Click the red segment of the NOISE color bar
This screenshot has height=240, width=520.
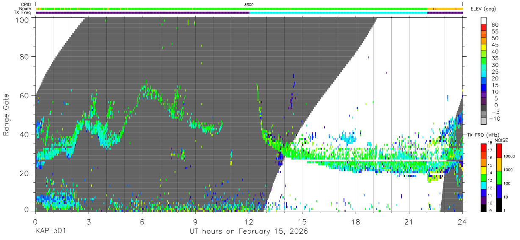tap(499, 151)
